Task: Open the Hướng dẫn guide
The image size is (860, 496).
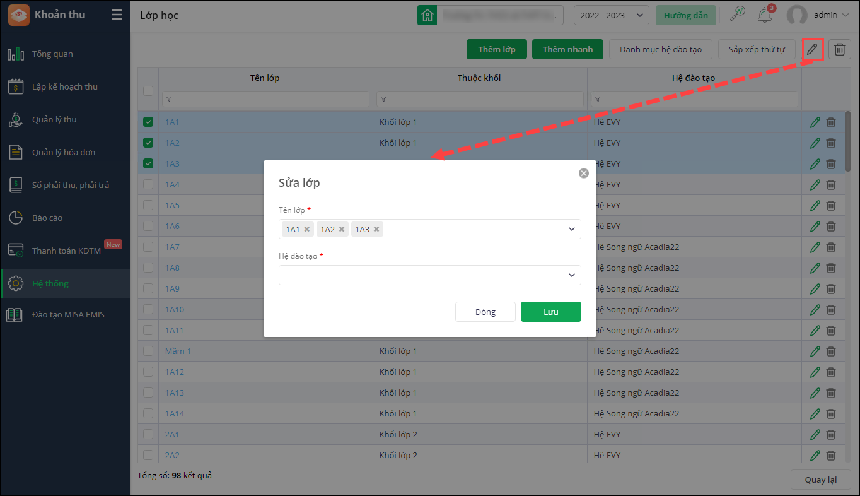Action: pos(686,16)
